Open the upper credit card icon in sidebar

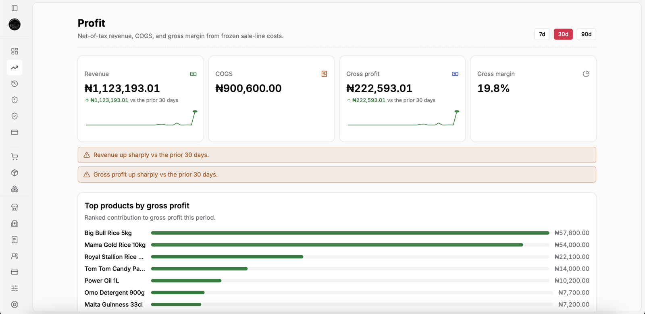point(15,132)
